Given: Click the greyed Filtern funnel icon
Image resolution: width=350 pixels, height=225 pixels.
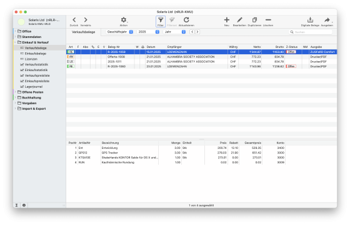Looking at the screenshot, I should (x=172, y=20).
